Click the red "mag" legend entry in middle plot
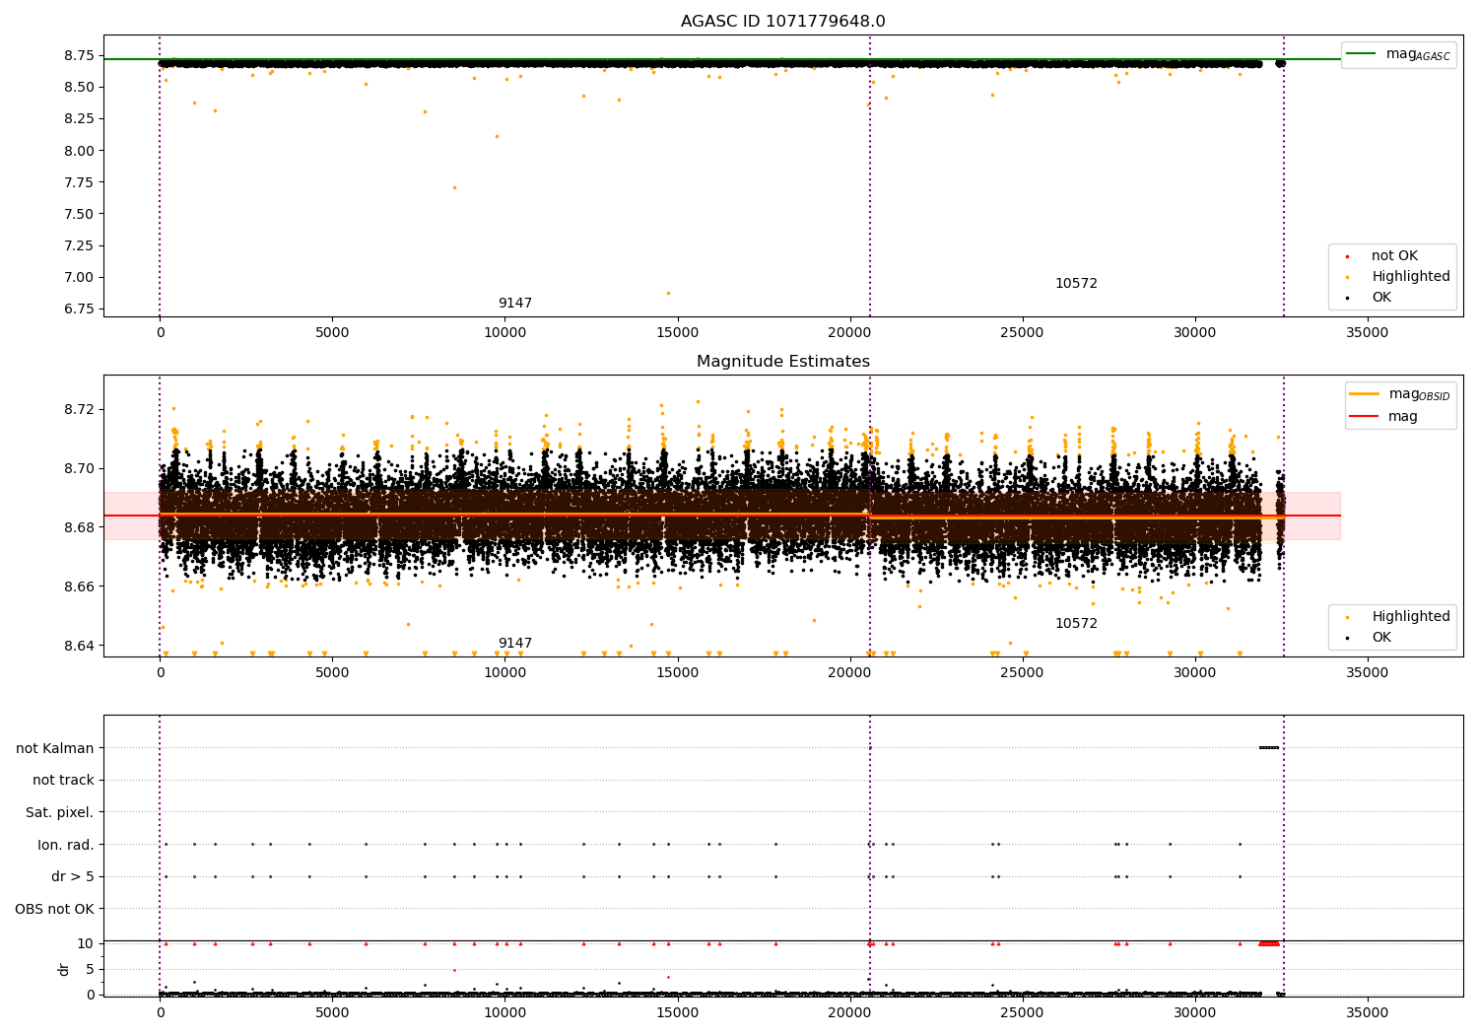 [x=1383, y=416]
